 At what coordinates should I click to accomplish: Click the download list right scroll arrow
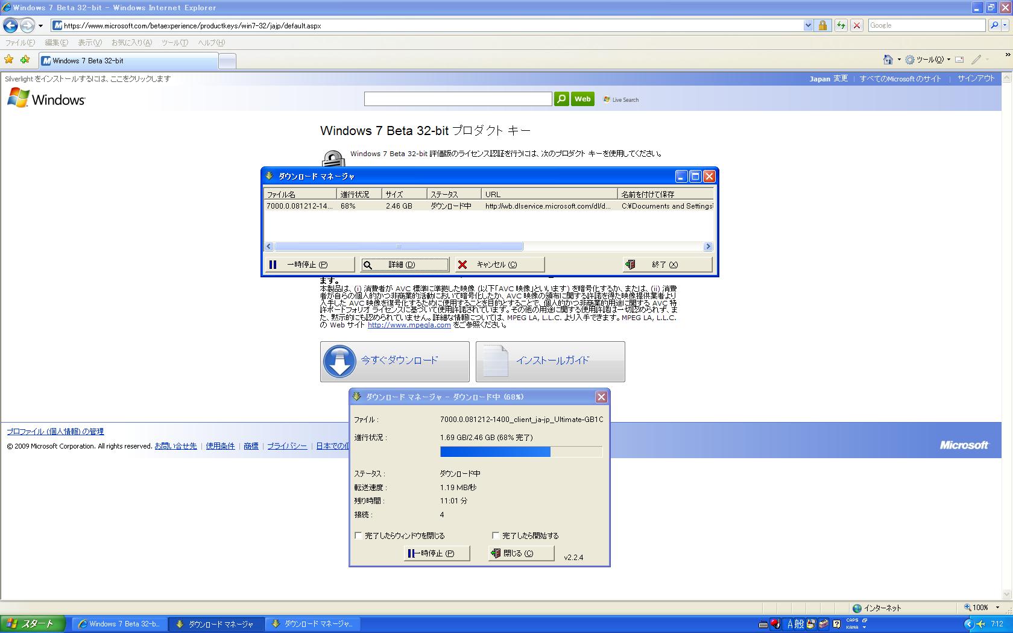coord(708,247)
